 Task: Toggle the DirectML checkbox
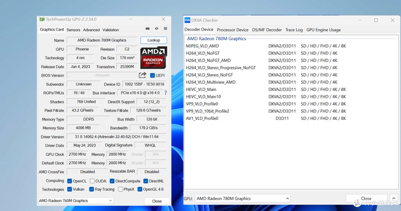146,181
